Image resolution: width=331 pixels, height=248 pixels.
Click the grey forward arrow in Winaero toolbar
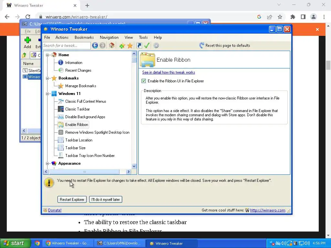tap(102, 45)
